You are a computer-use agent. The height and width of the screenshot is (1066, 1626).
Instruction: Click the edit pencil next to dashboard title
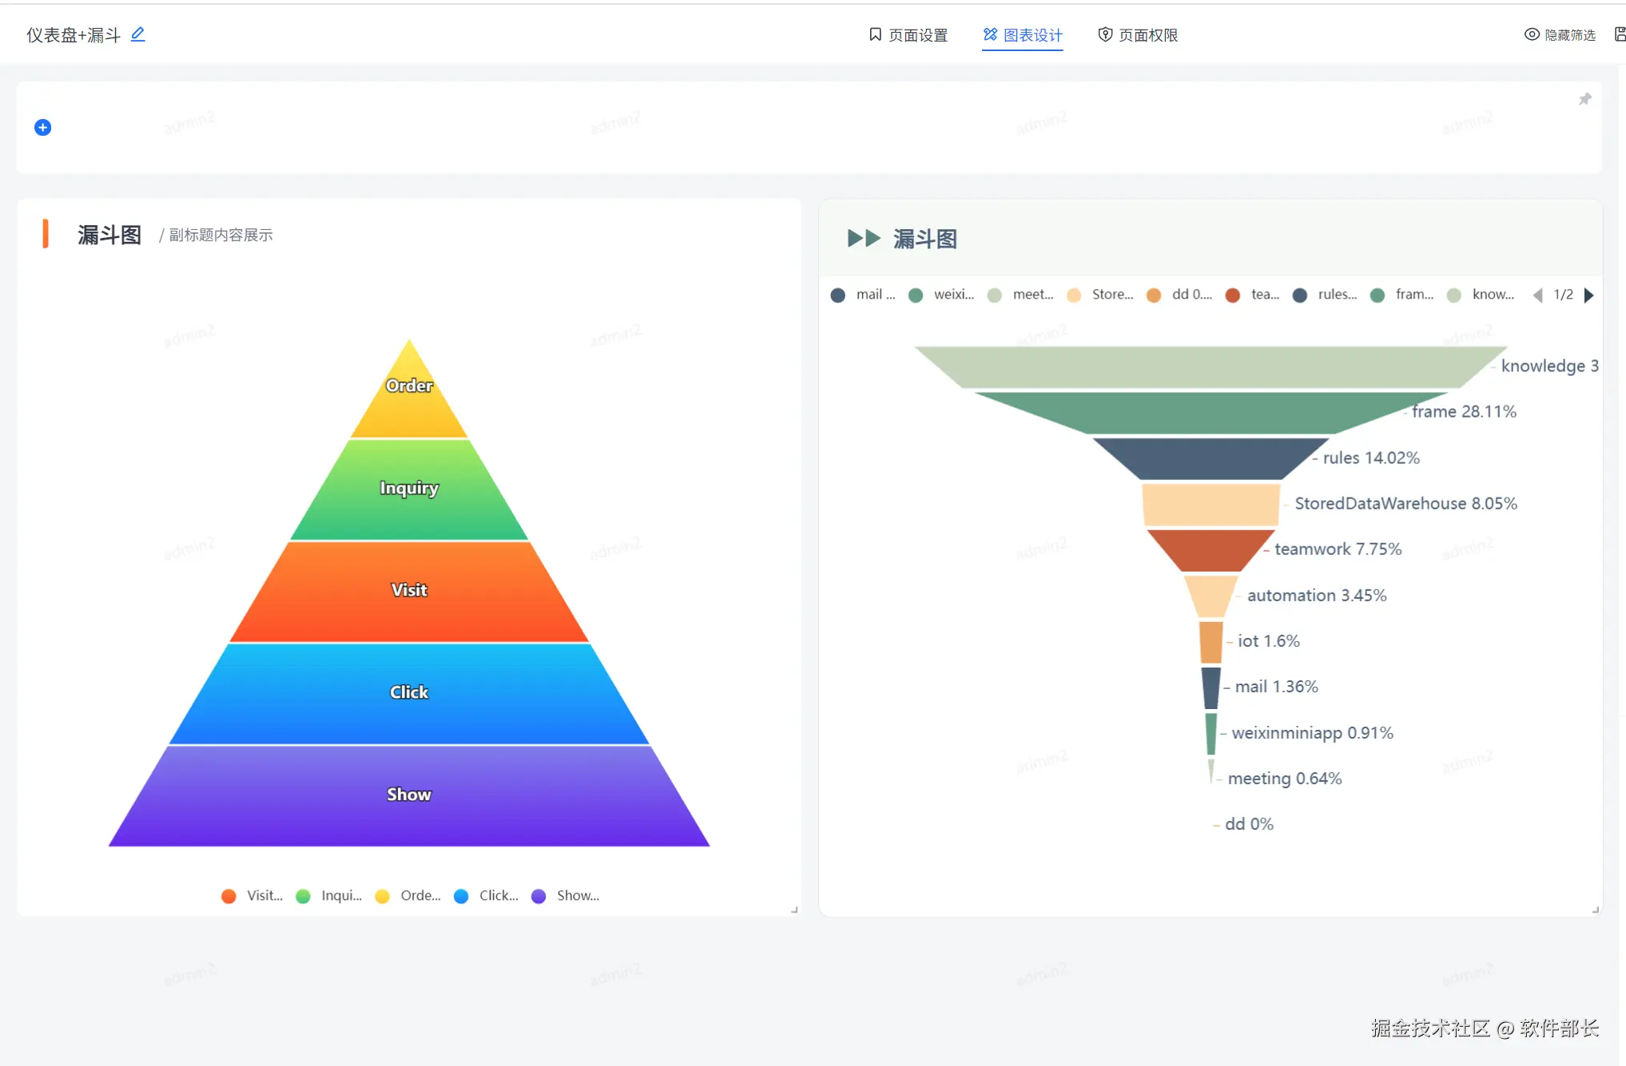tap(138, 34)
